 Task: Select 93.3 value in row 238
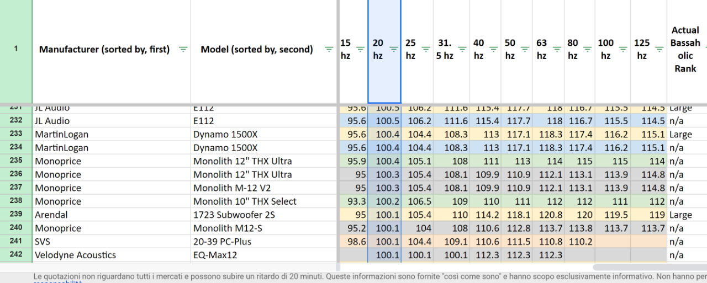353,201
